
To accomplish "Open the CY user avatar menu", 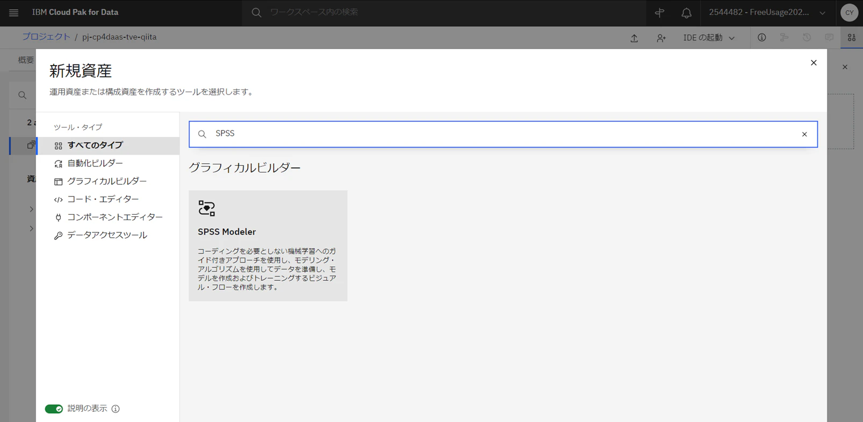I will [x=849, y=13].
